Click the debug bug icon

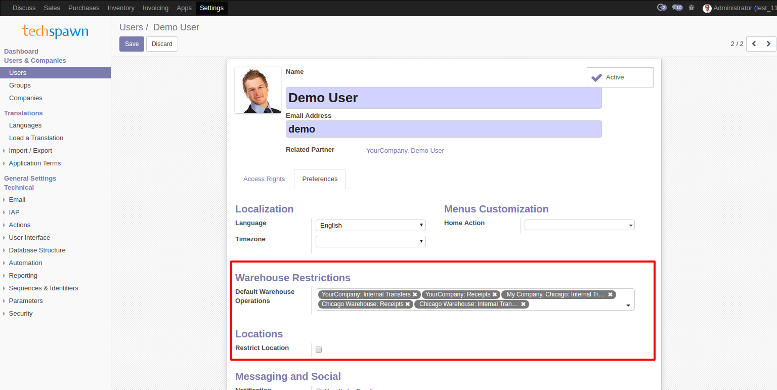(x=692, y=8)
